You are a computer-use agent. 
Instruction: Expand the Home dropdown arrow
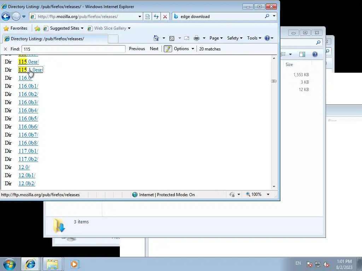pyautogui.click(x=164, y=38)
